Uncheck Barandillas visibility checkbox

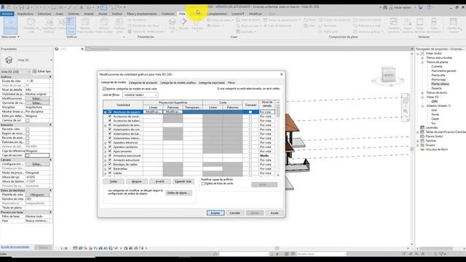point(110,169)
